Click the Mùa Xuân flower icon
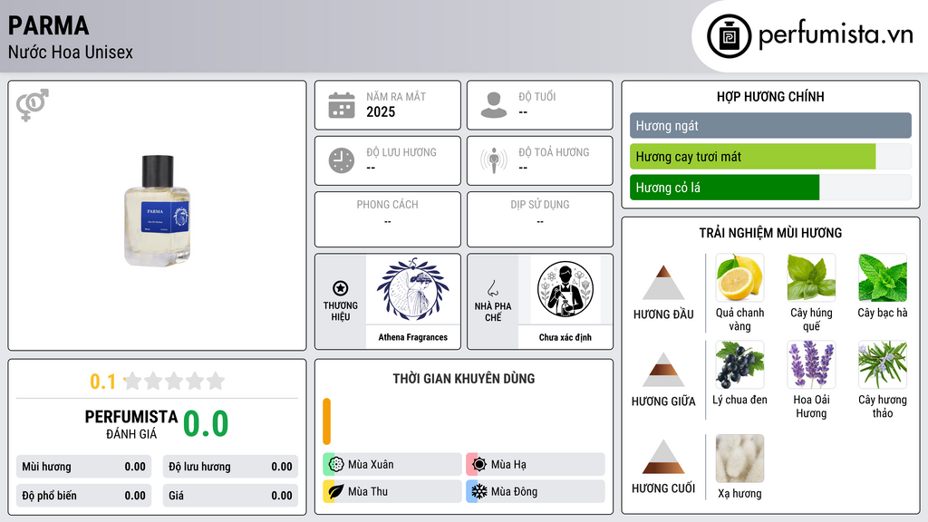Viewport: 928px width, 522px height. 336,465
